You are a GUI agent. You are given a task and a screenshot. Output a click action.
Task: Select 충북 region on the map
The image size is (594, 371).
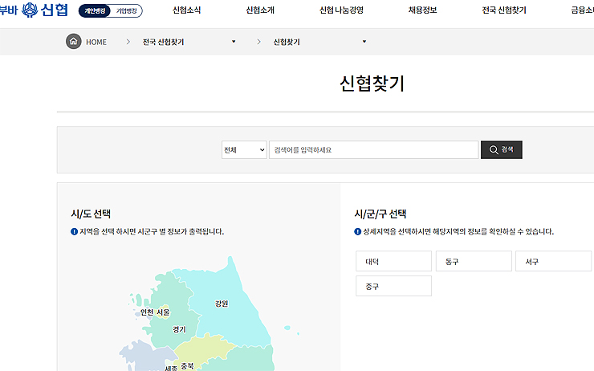[x=187, y=366]
